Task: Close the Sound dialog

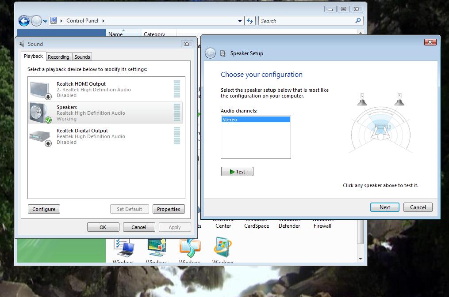Action: [x=187, y=44]
